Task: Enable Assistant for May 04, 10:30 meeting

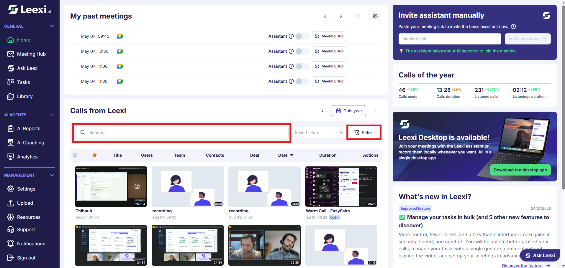Action: [x=302, y=51]
